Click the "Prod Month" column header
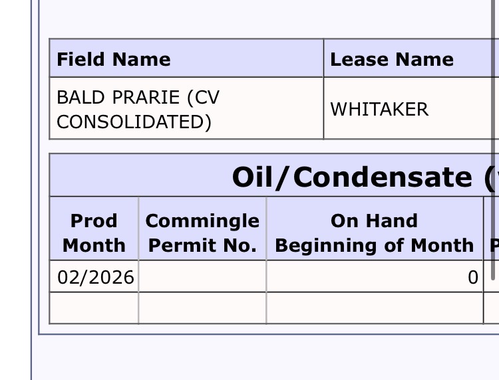 pos(94,233)
